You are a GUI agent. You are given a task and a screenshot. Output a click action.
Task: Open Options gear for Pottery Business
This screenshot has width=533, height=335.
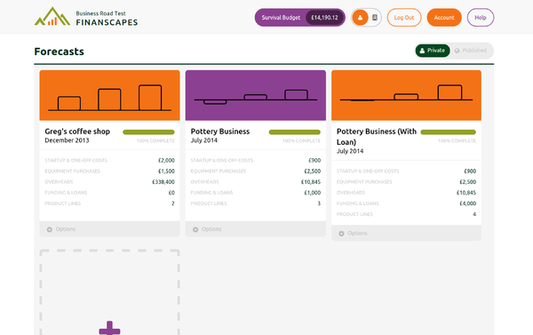195,229
